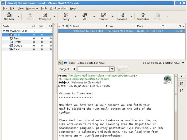The width and height of the screenshot is (187, 140).
Task: Click the grayed-out Spam toolbar icon
Action: 158,15
